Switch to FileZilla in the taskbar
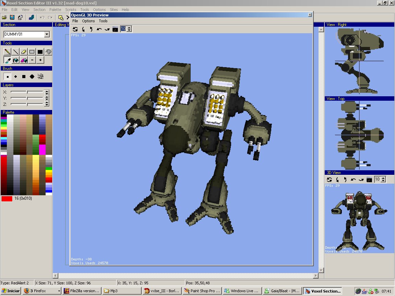395x296 pixels. pyautogui.click(x=82, y=291)
